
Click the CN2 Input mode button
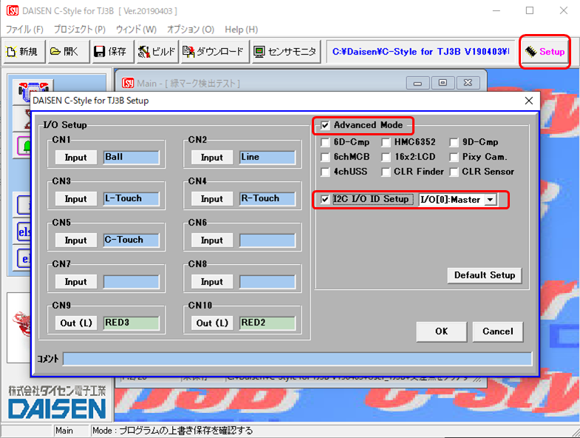[212, 158]
